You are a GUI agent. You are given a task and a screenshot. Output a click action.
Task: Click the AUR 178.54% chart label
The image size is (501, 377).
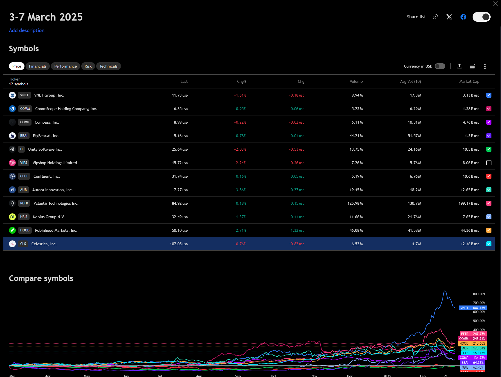click(x=474, y=348)
